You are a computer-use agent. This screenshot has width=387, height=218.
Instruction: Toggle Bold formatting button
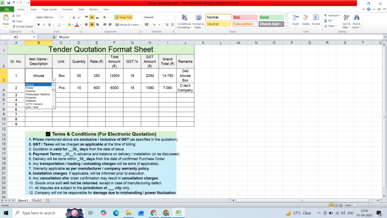tap(39, 25)
